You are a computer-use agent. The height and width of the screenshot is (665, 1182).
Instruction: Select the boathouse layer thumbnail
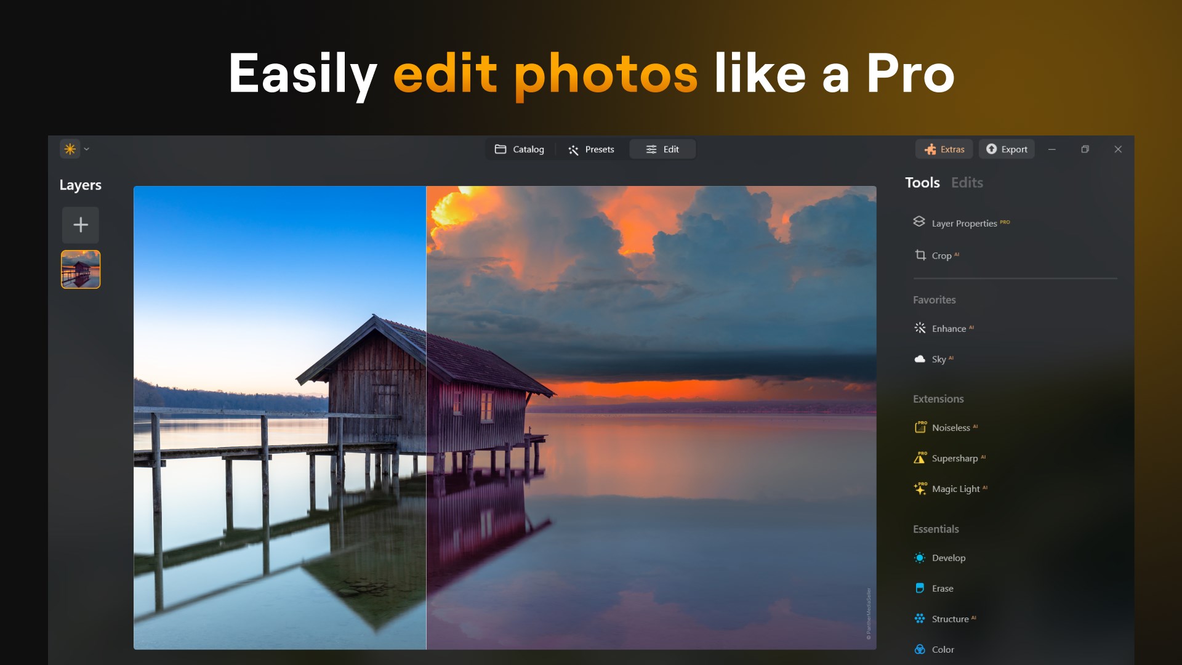pyautogui.click(x=81, y=269)
